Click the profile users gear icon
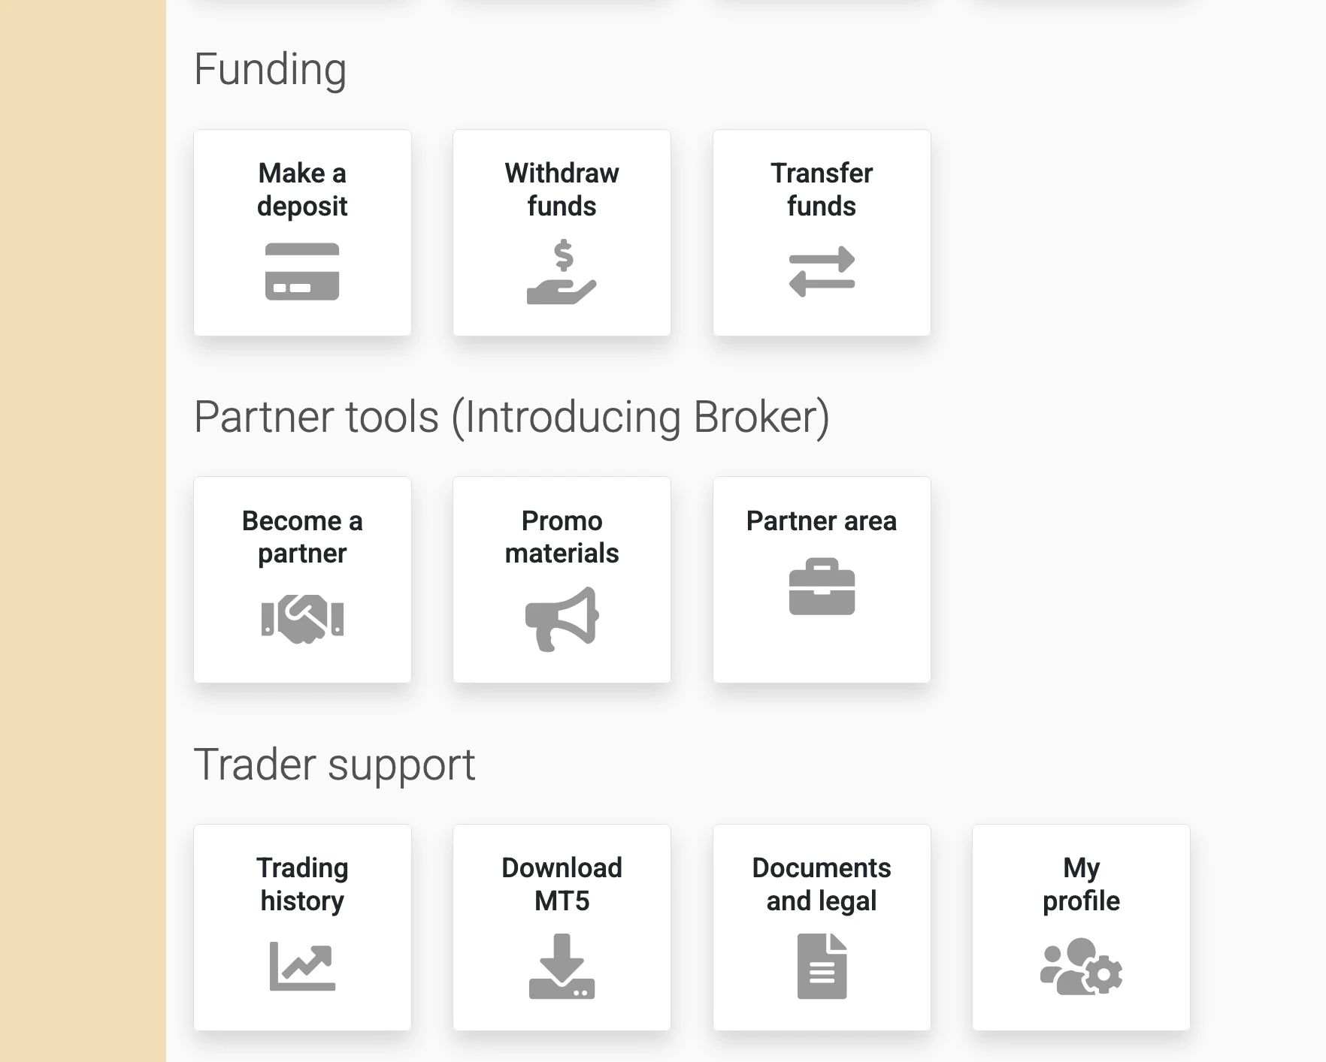Screen dimensions: 1326x1062 click(1081, 966)
